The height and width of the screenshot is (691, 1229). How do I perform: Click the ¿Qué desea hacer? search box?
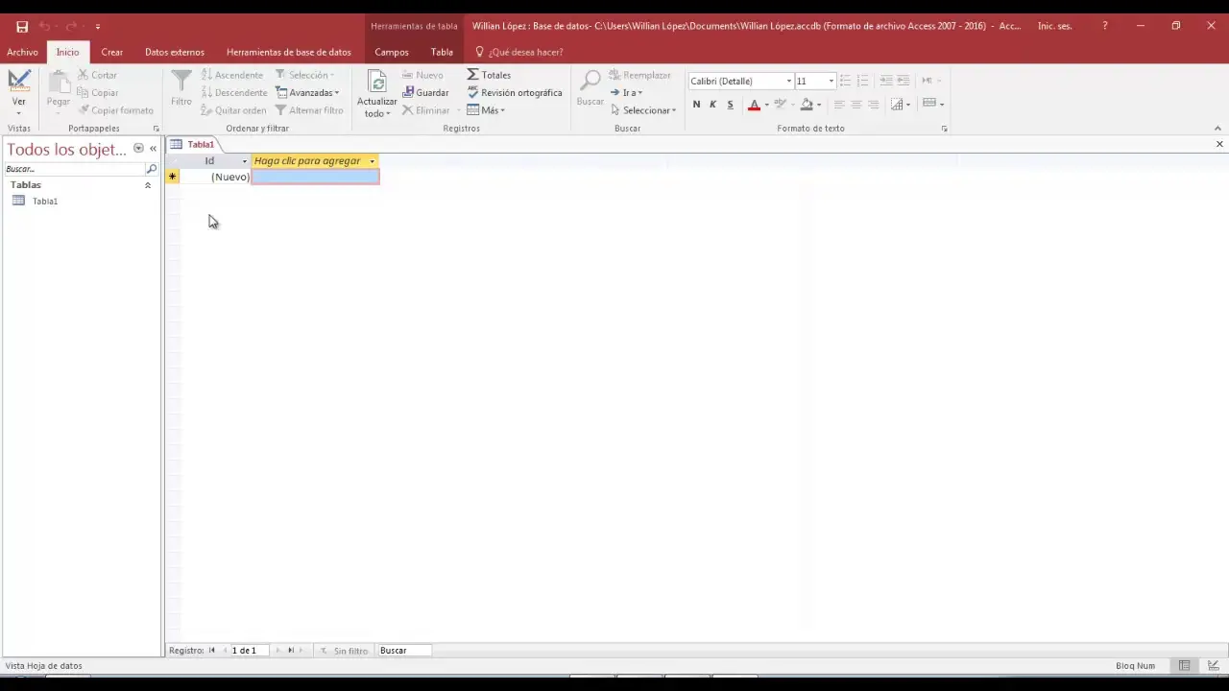(x=519, y=52)
